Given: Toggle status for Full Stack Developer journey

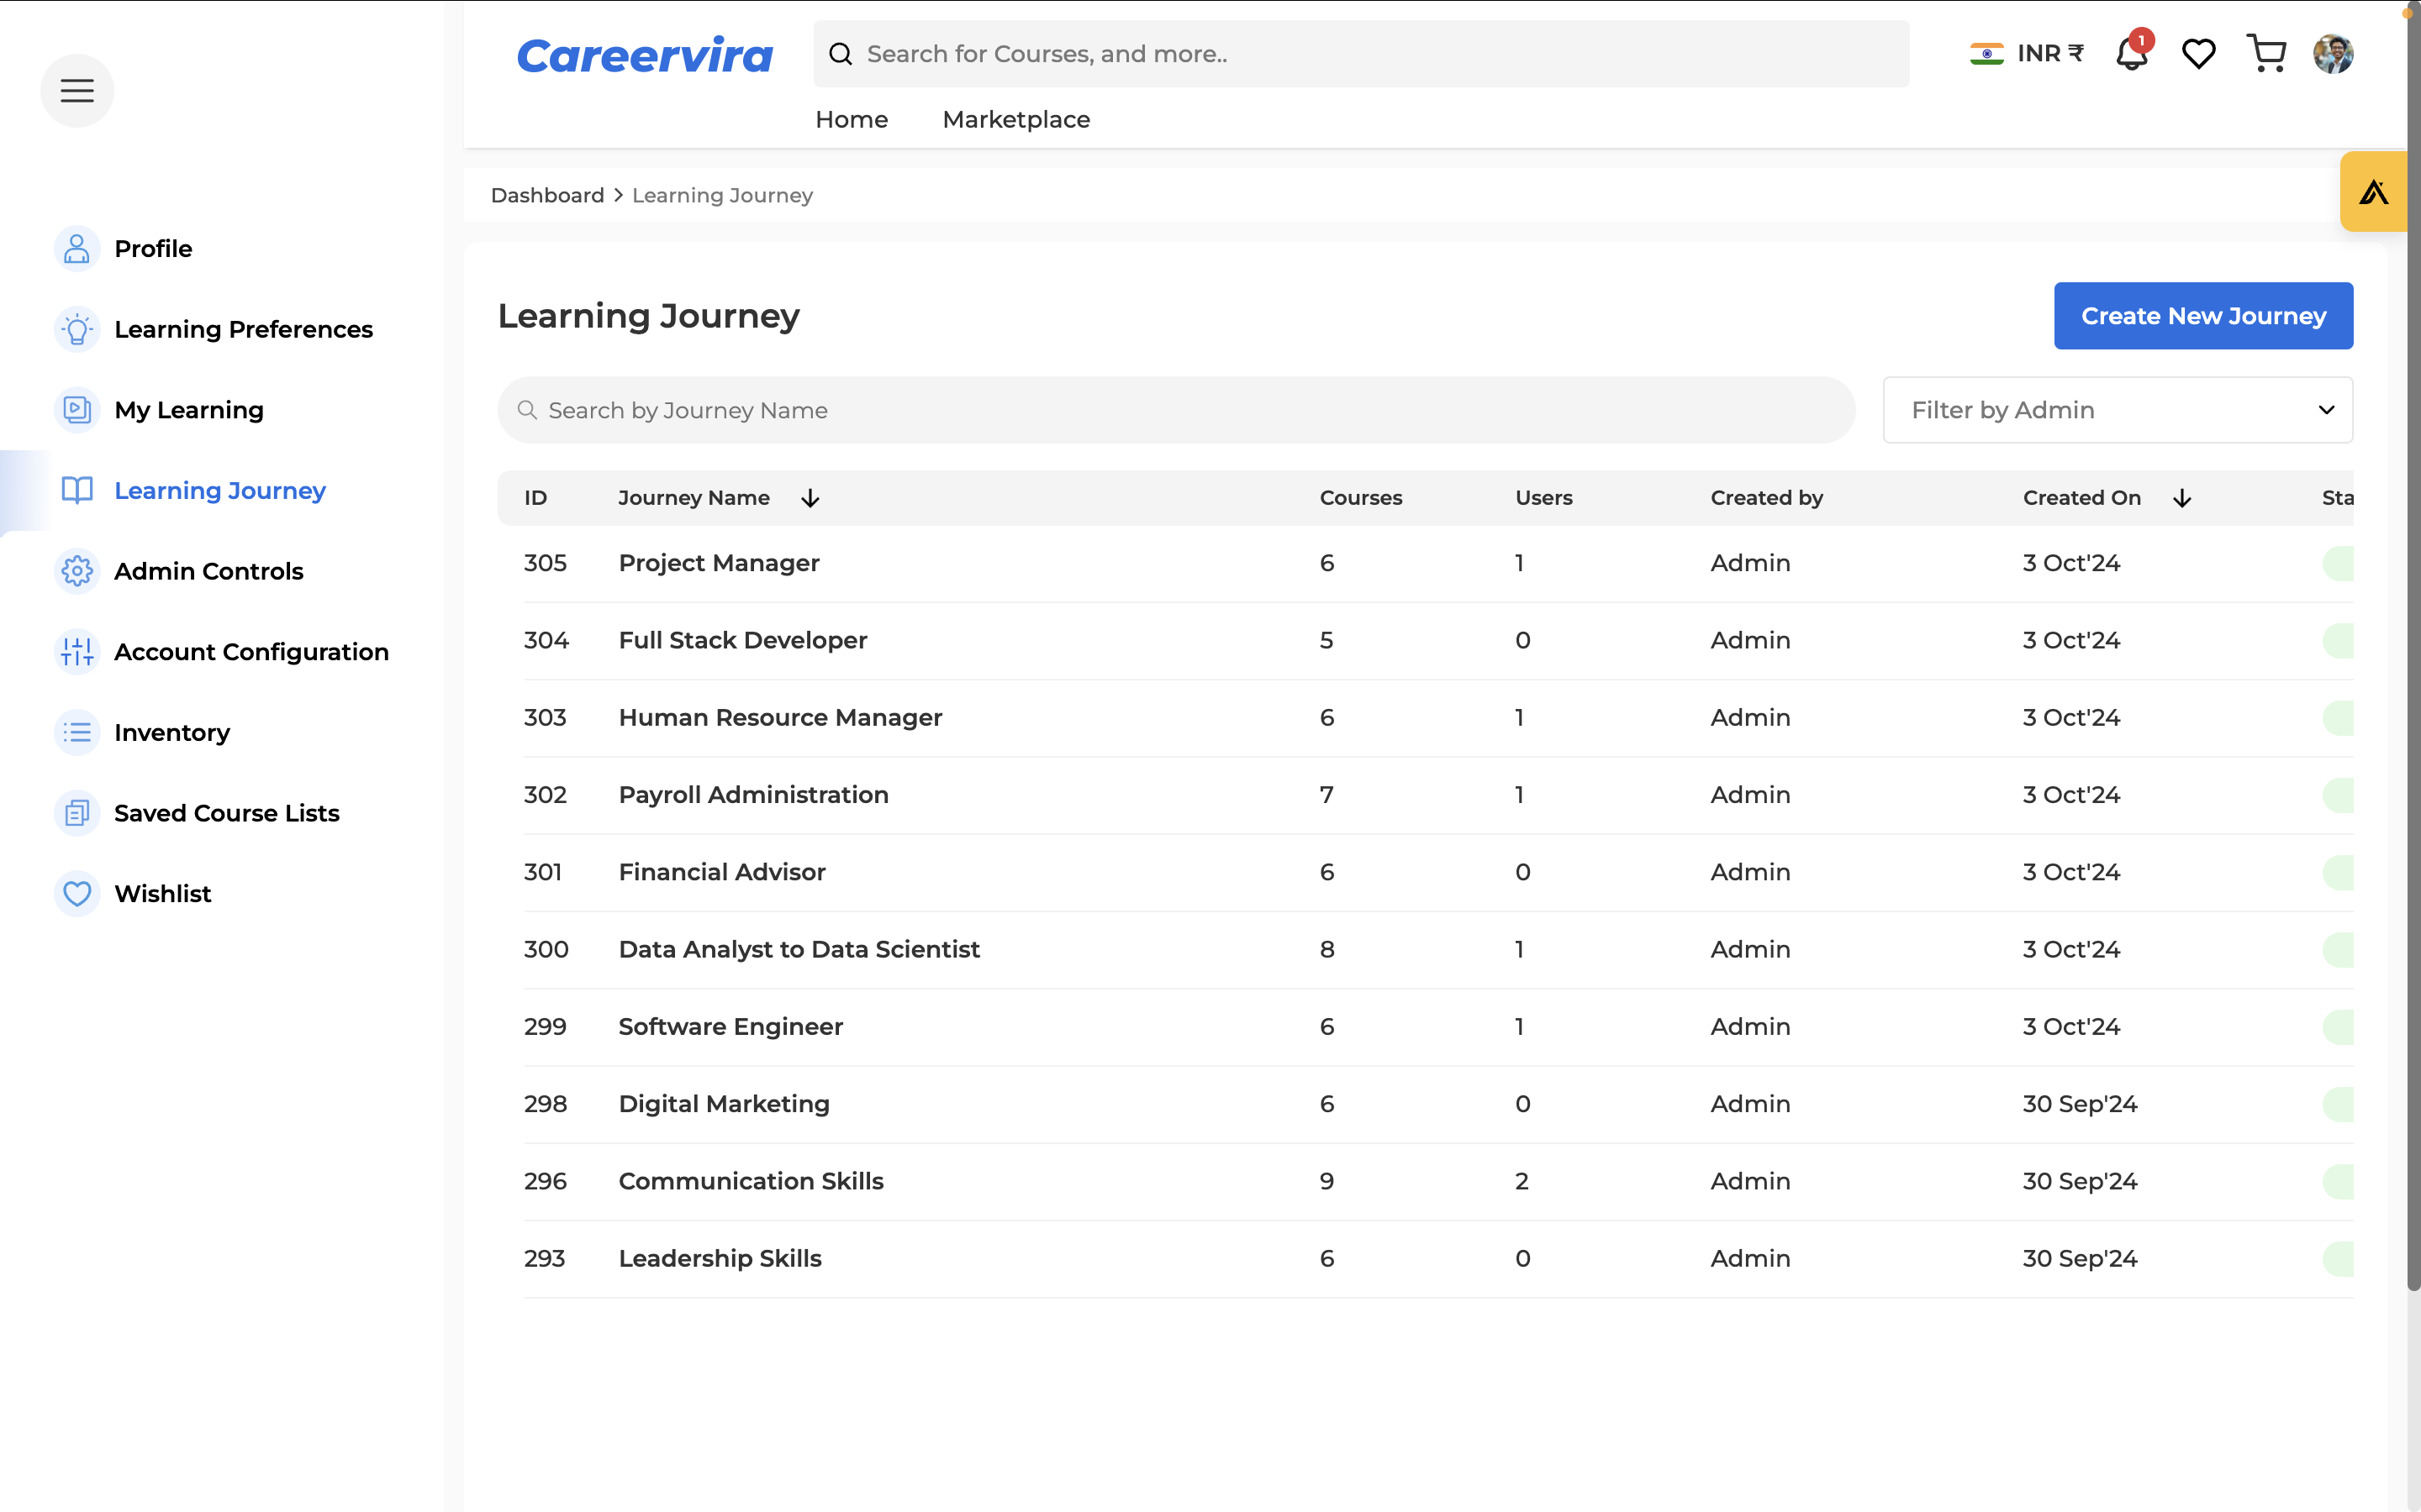Looking at the screenshot, I should coord(2338,640).
